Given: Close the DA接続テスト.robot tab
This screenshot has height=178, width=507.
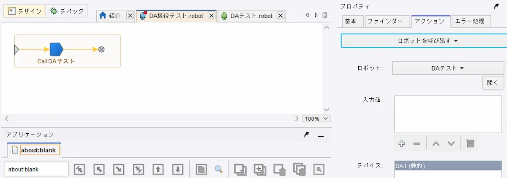Looking at the screenshot, I should 212,16.
